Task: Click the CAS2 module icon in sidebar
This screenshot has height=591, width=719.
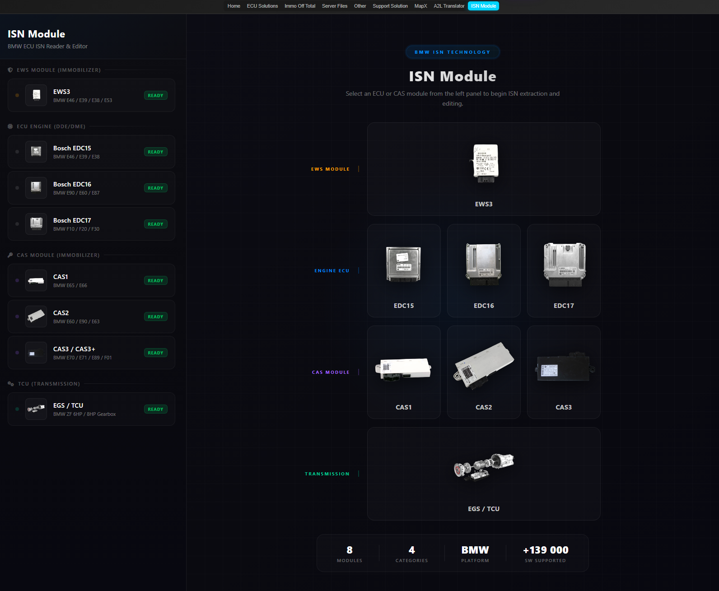Action: click(x=36, y=316)
